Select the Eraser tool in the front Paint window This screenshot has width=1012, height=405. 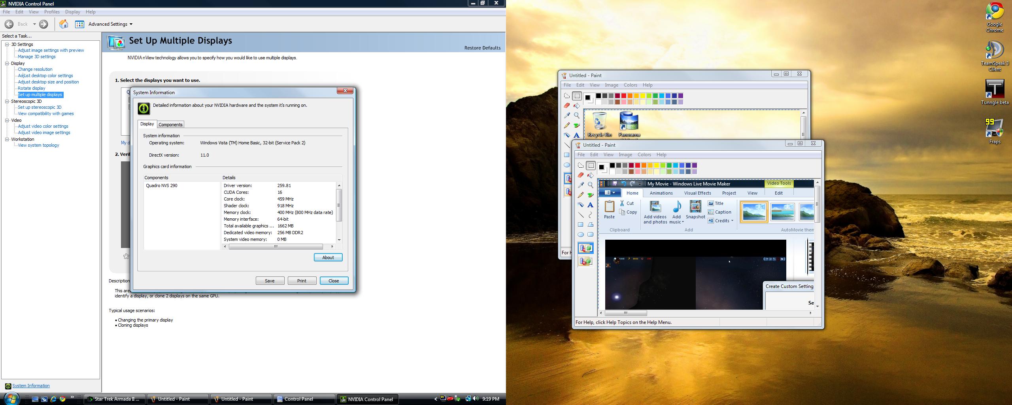pyautogui.click(x=581, y=175)
